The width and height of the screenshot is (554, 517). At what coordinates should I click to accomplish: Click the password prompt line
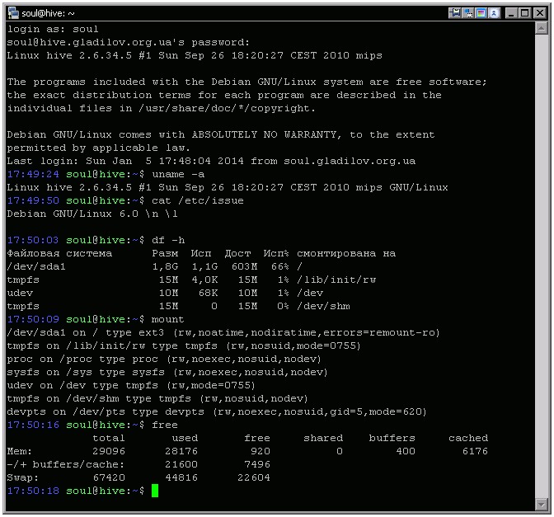pos(129,42)
